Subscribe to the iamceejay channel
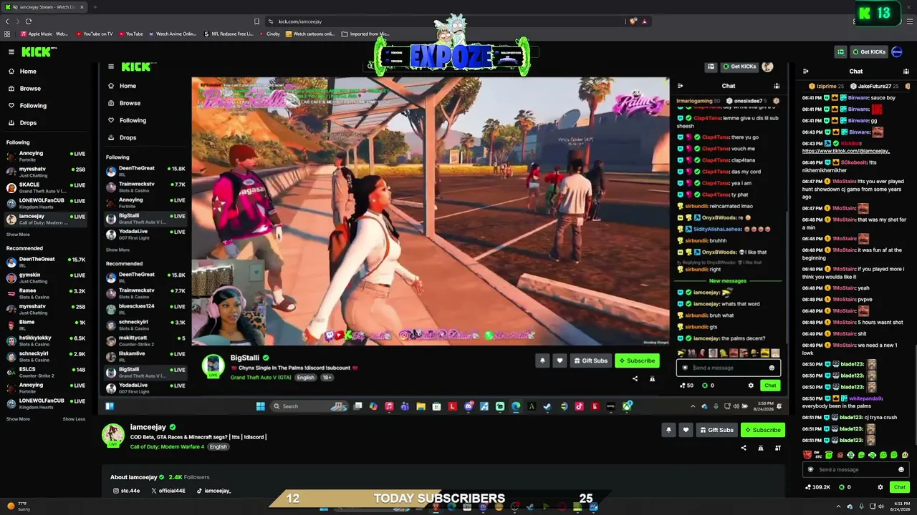 pos(762,430)
